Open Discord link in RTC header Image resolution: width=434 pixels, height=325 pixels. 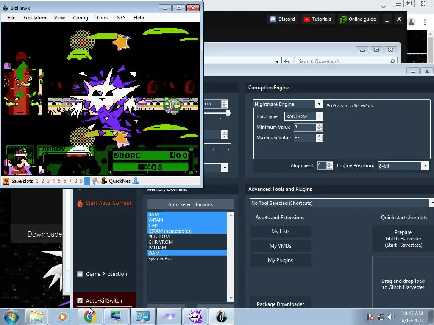point(283,19)
